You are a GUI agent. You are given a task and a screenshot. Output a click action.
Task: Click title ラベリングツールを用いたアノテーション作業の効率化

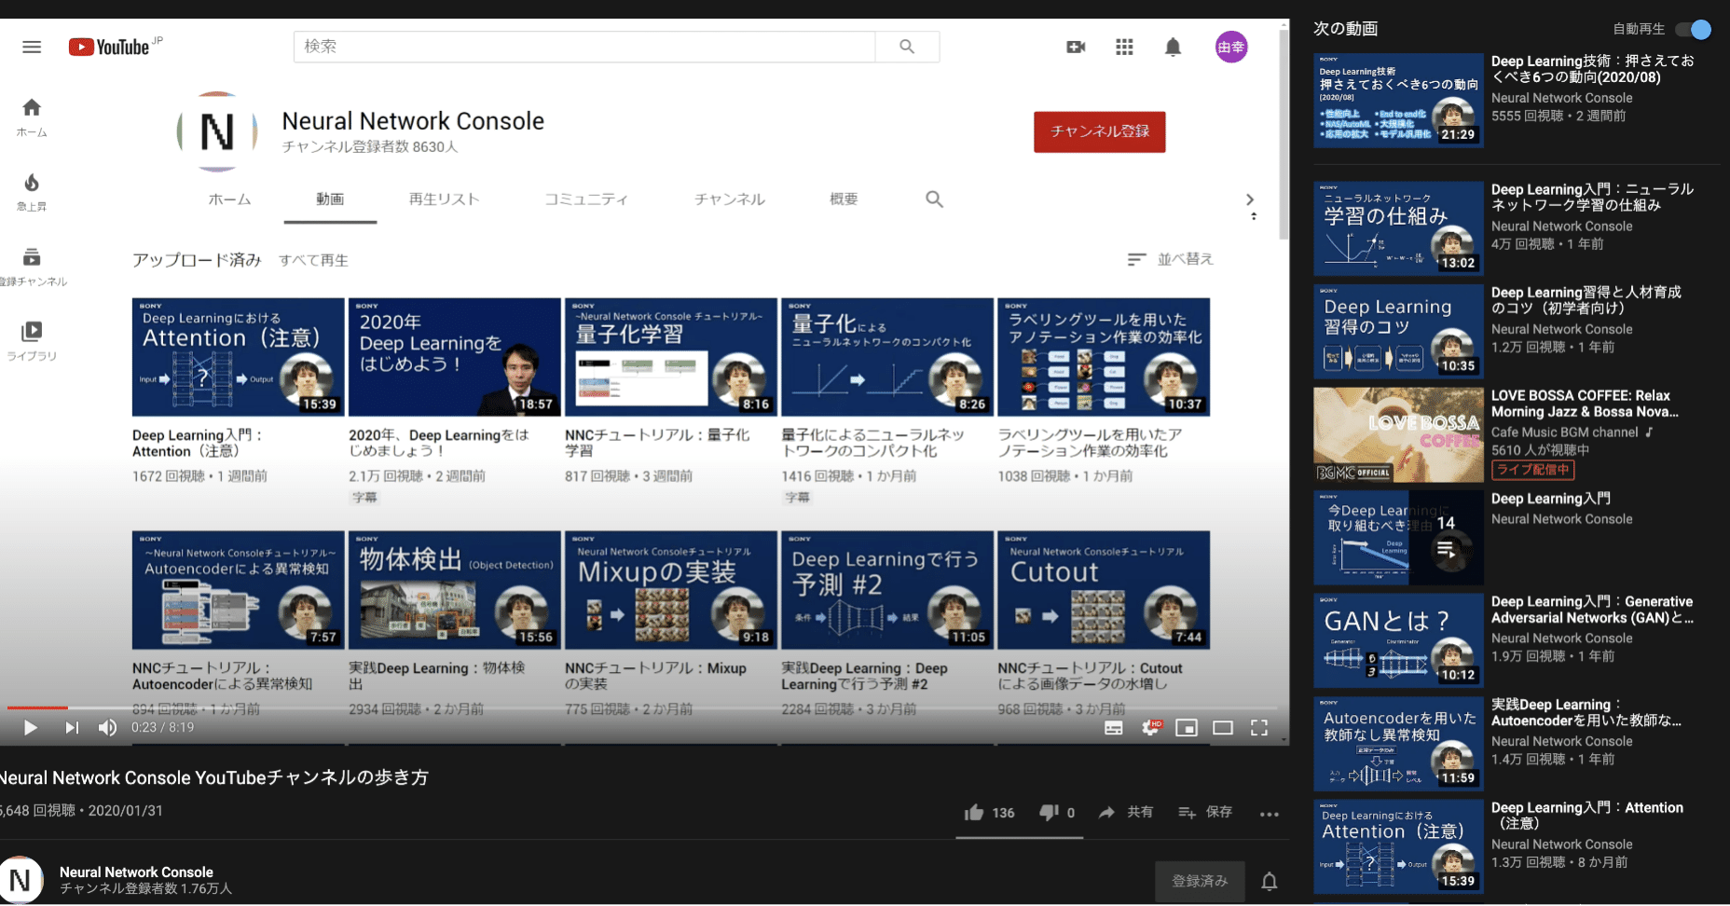pos(1090,443)
